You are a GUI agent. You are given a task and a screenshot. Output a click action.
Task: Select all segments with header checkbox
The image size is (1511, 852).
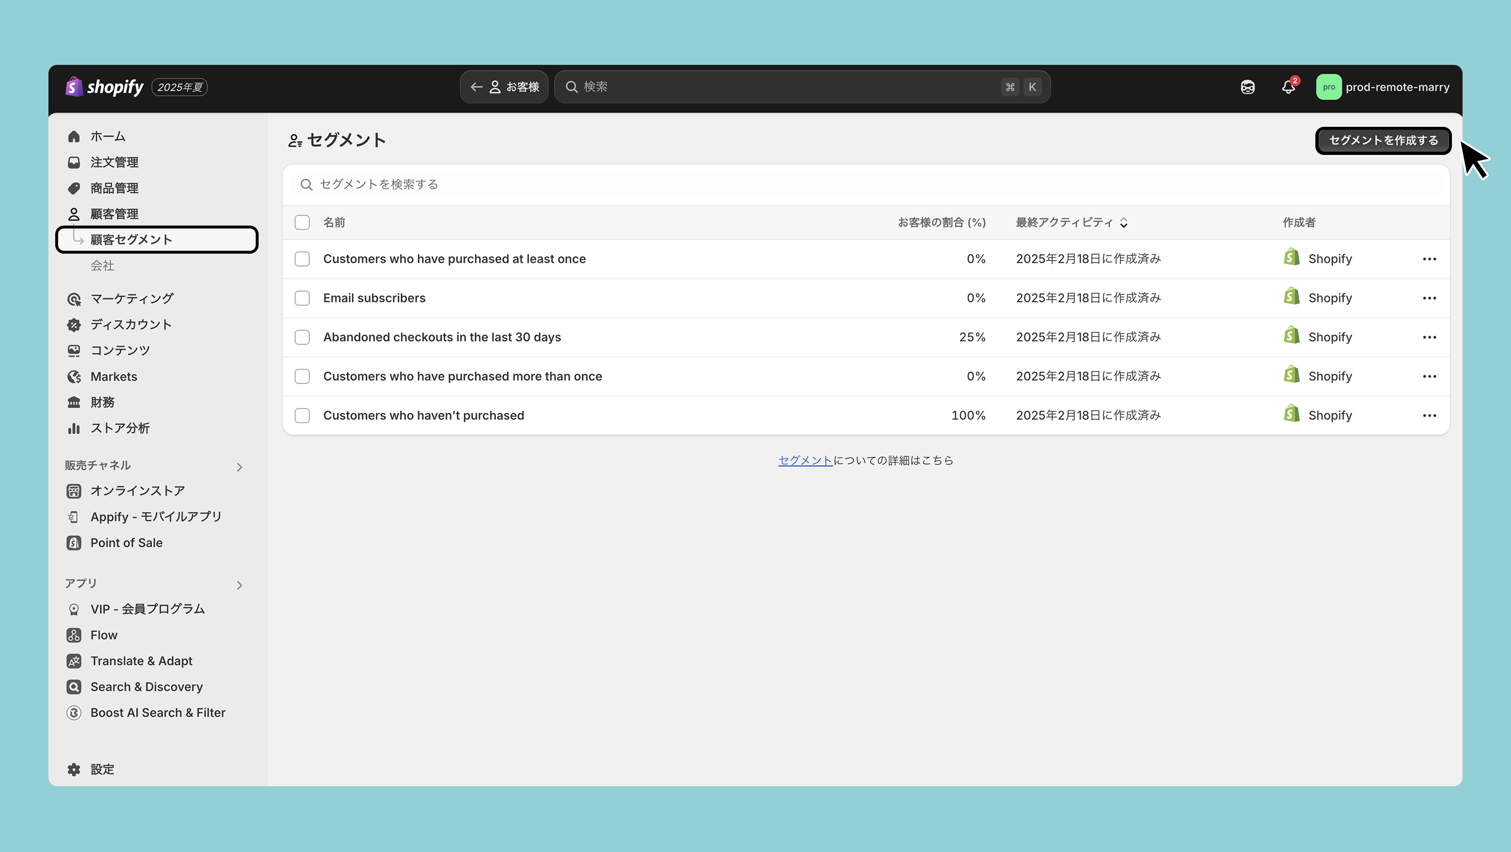302,222
